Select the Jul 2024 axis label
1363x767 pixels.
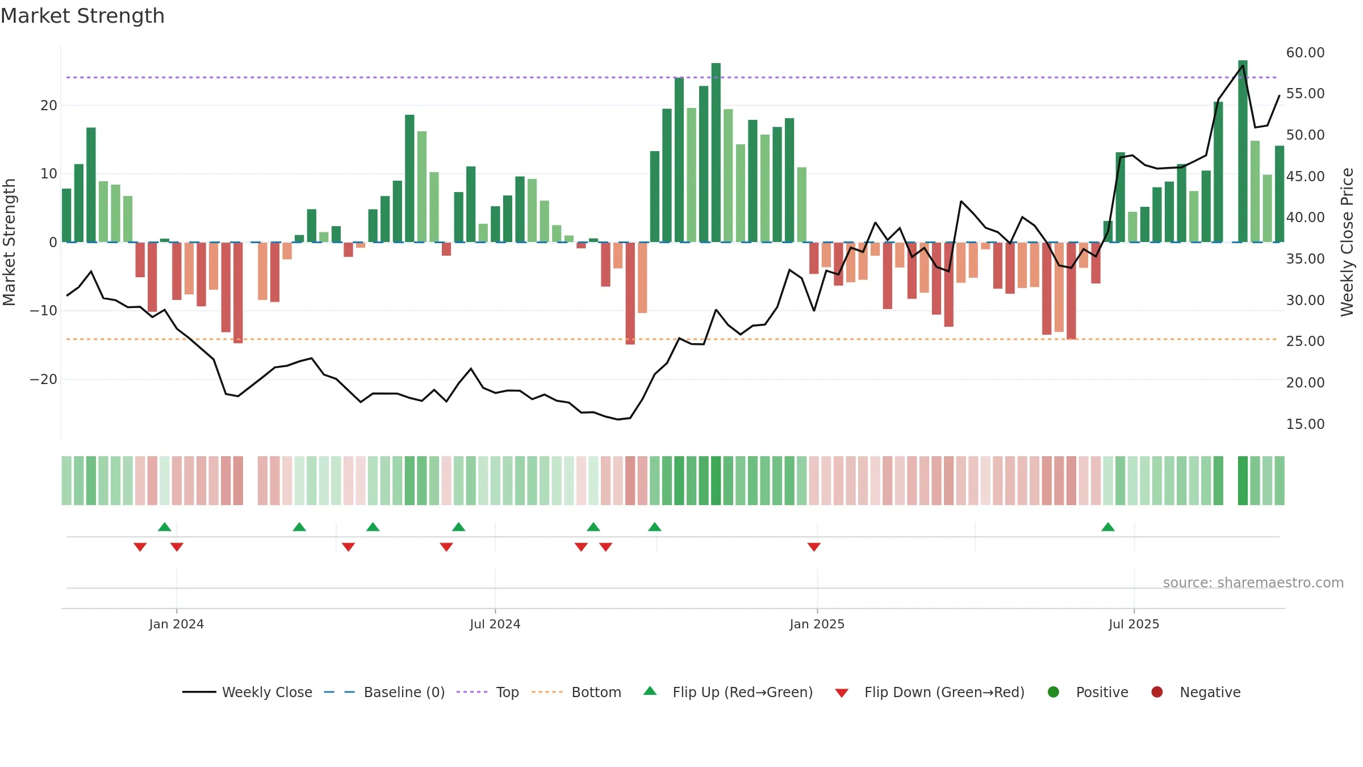(495, 624)
